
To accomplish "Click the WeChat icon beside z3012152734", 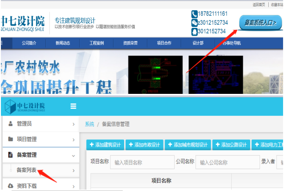I will click(x=194, y=23).
